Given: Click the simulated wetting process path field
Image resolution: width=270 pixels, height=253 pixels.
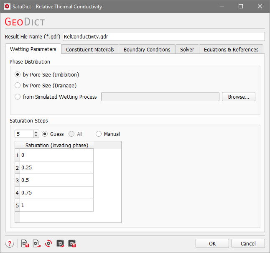Looking at the screenshot, I should pyautogui.click(x=160, y=97).
